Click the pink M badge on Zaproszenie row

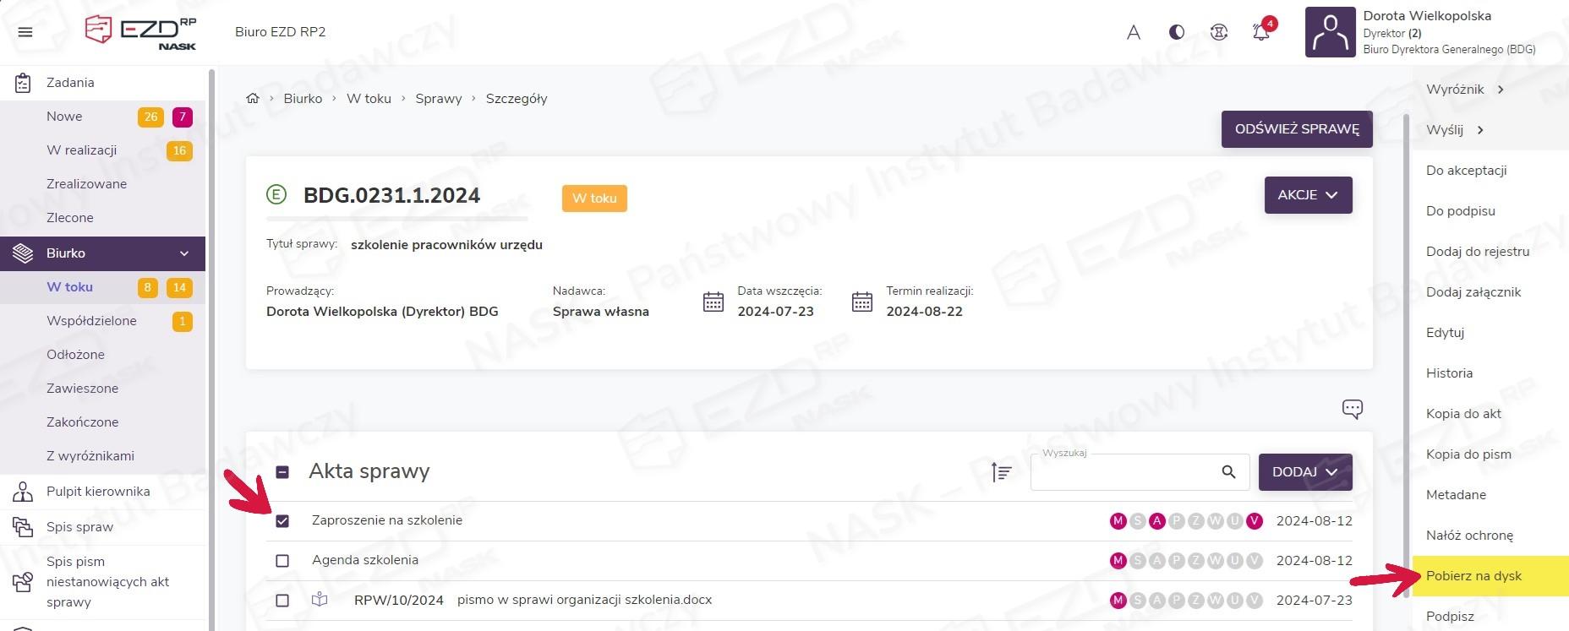coord(1118,521)
